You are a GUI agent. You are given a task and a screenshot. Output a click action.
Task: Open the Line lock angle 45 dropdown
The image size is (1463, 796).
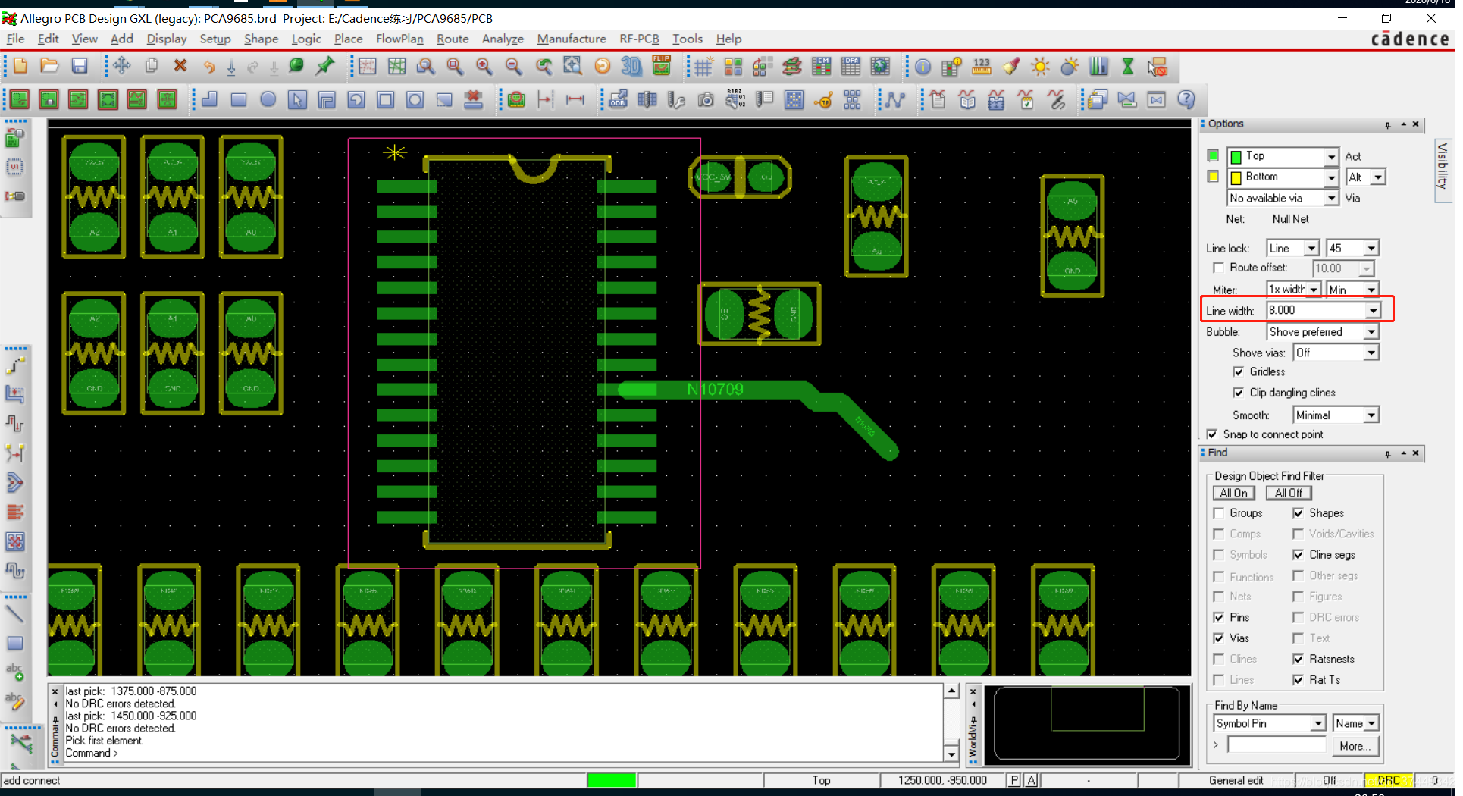(1371, 249)
